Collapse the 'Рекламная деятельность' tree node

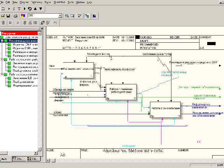(2, 41)
